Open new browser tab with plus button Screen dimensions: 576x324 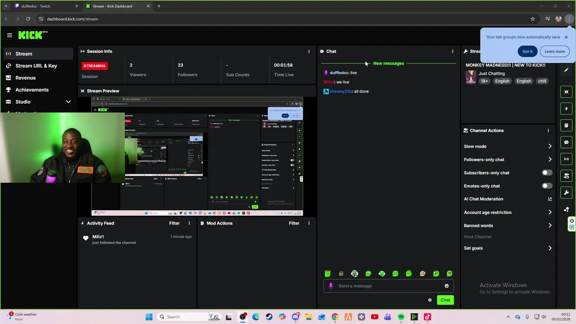pos(159,6)
